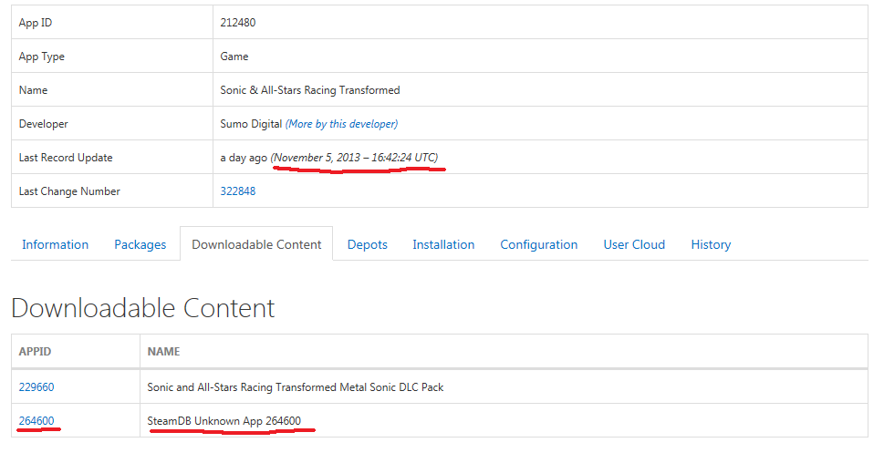Switch to the User Cloud tab
Viewport: 884px width, 453px height.
pyautogui.click(x=634, y=244)
